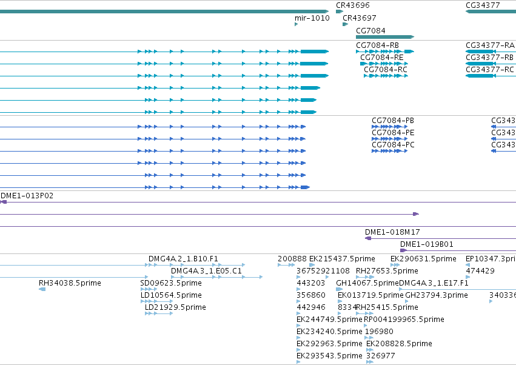516x365 pixels.
Task: Select the 443203 feature label
Action: pos(310,283)
